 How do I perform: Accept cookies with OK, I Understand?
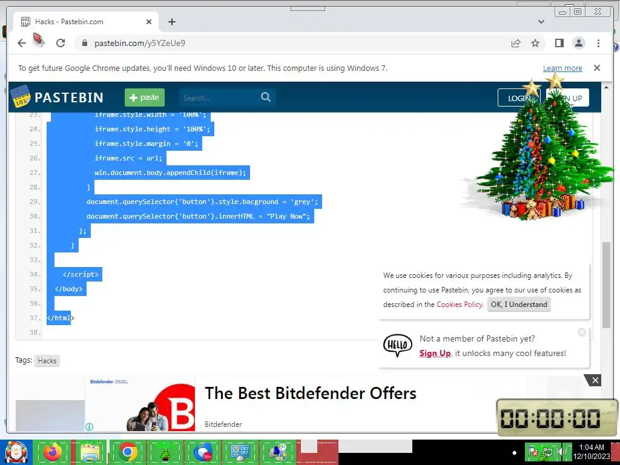519,305
